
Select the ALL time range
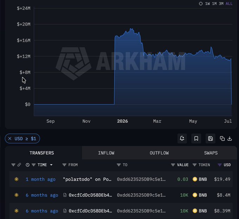[x=229, y=4]
